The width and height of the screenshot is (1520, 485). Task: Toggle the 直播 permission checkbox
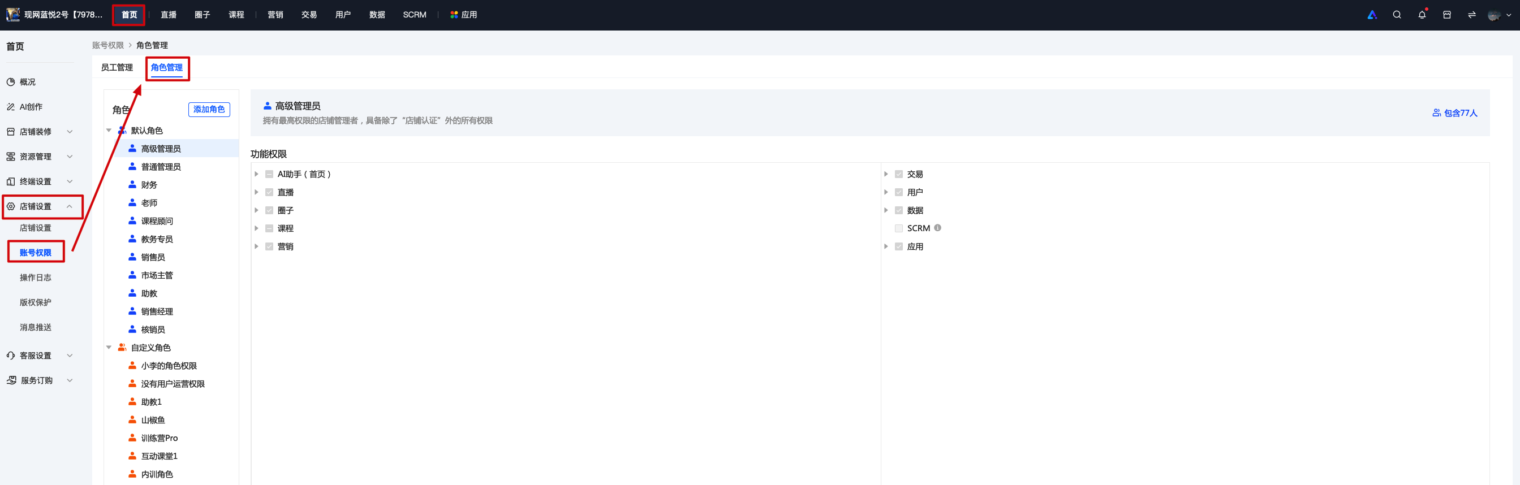pos(269,192)
